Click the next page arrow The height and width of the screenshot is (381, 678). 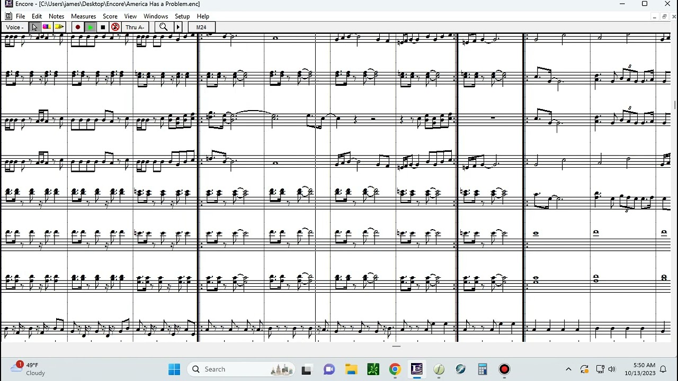(x=178, y=27)
